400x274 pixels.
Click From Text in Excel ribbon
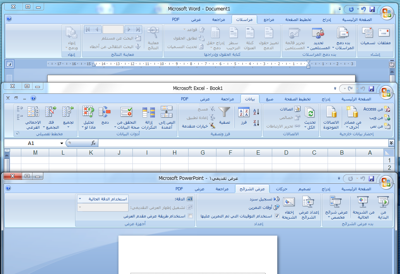(x=380, y=126)
